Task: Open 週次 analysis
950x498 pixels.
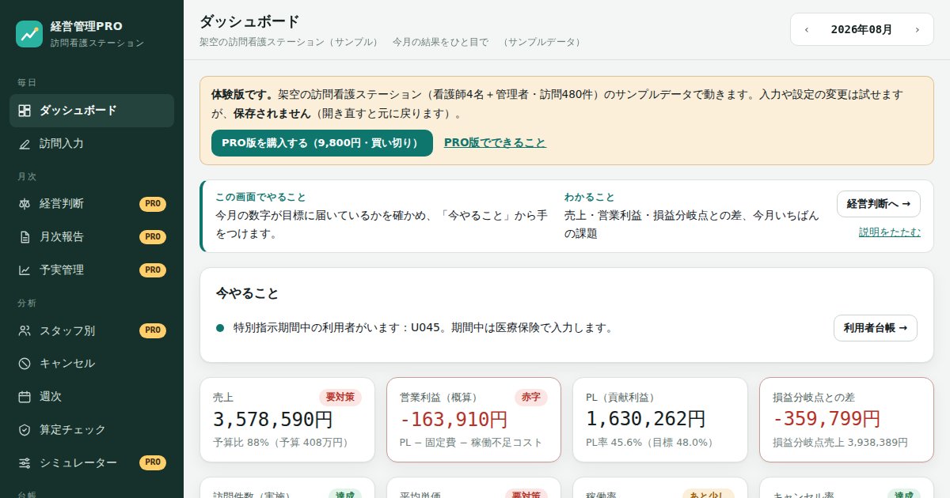Action: click(x=92, y=397)
